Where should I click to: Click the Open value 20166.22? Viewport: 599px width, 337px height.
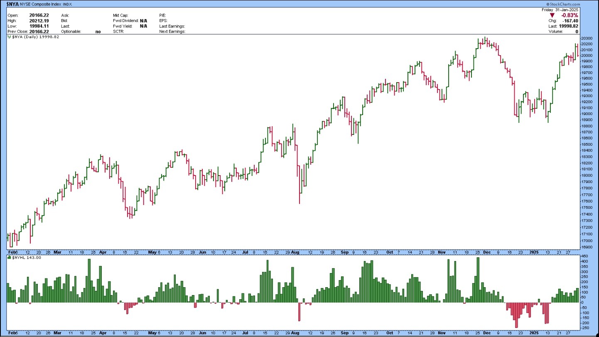click(x=39, y=15)
